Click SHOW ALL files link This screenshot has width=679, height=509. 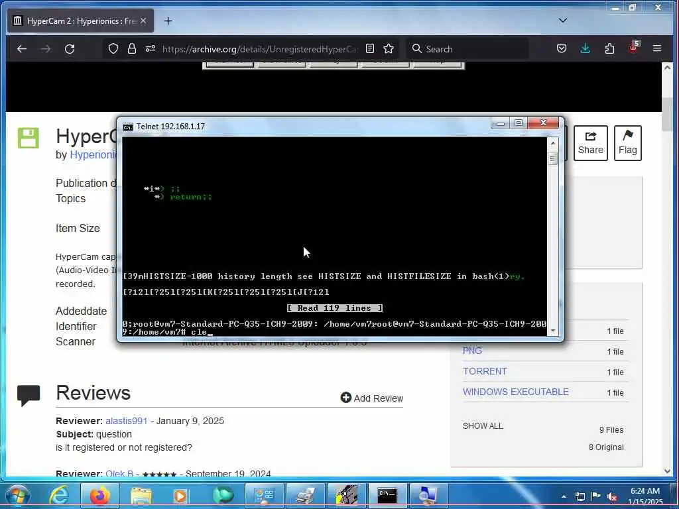[x=483, y=426]
